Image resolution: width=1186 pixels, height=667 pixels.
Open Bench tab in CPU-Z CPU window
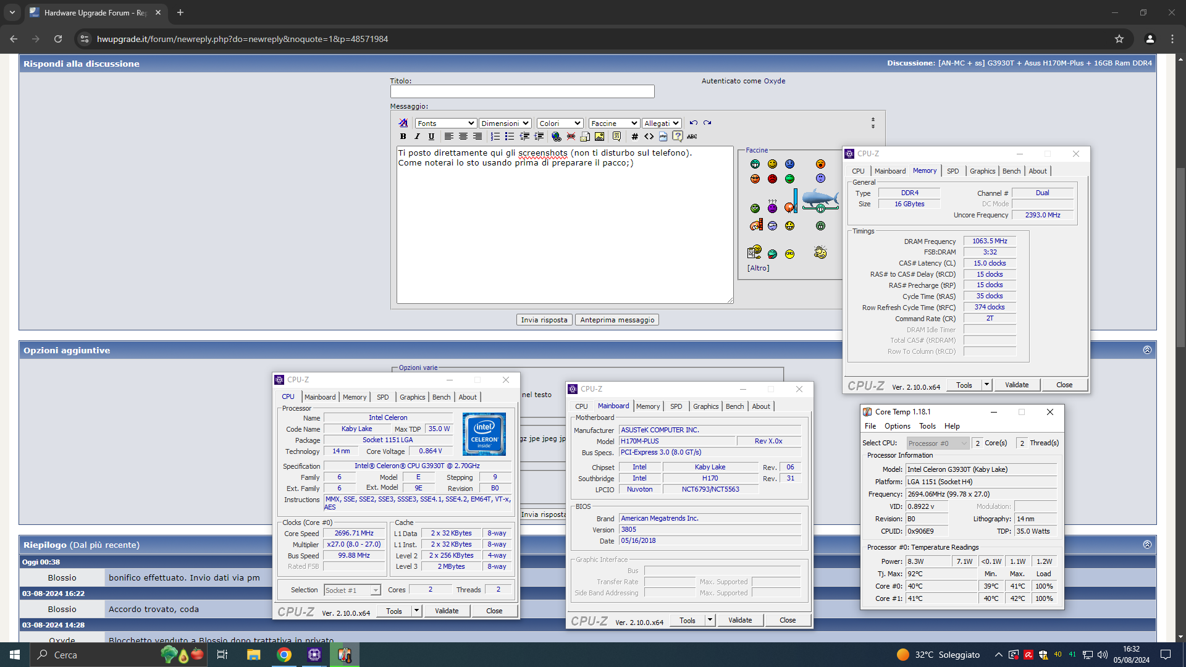click(441, 397)
